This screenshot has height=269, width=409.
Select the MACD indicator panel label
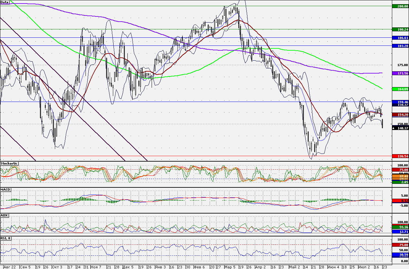tap(5, 189)
